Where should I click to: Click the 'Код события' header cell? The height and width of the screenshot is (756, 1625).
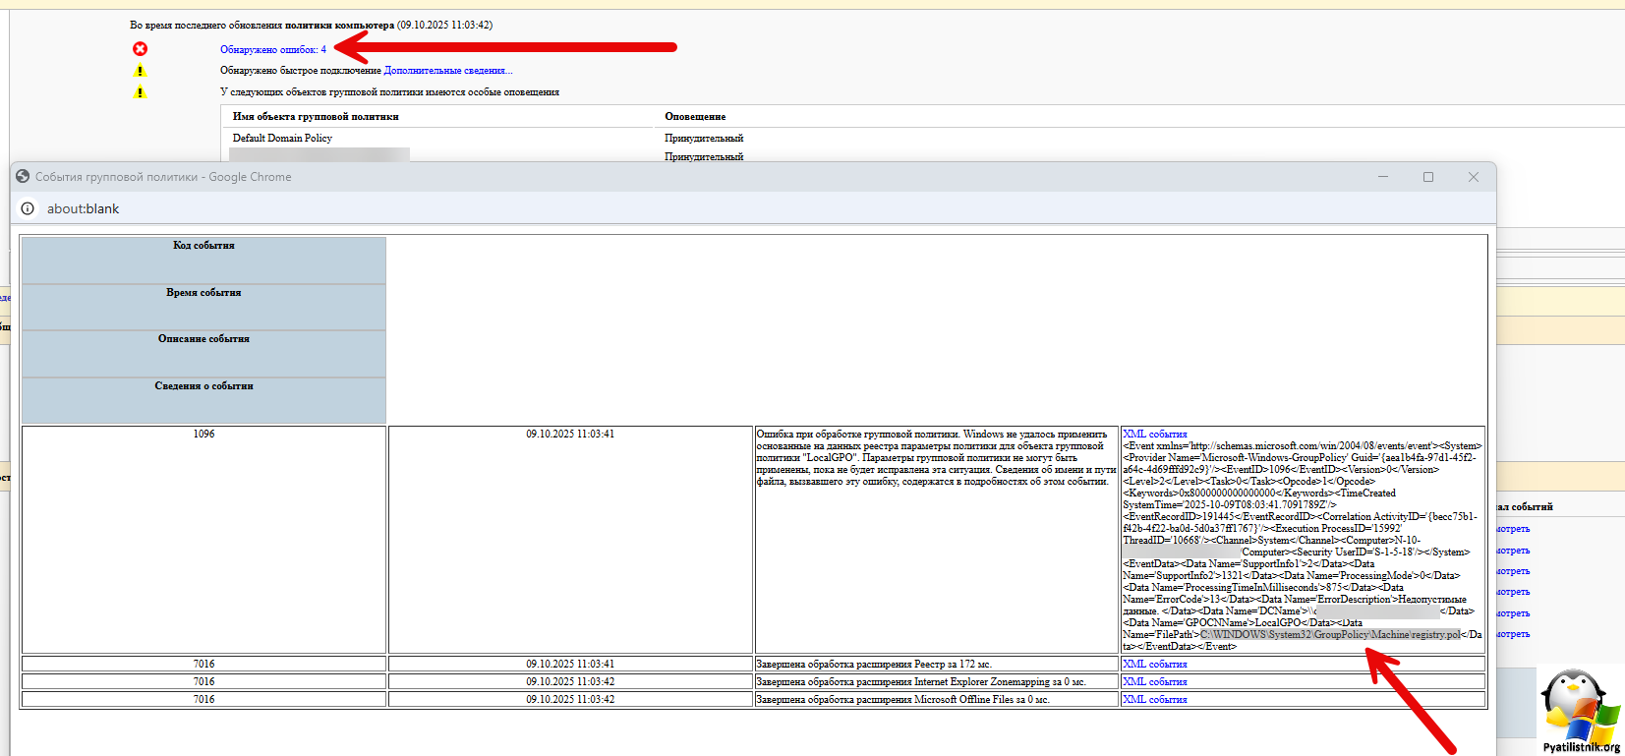[x=203, y=261]
